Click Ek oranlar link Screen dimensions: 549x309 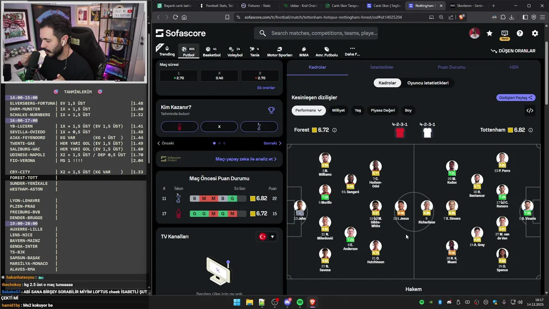pos(266,88)
